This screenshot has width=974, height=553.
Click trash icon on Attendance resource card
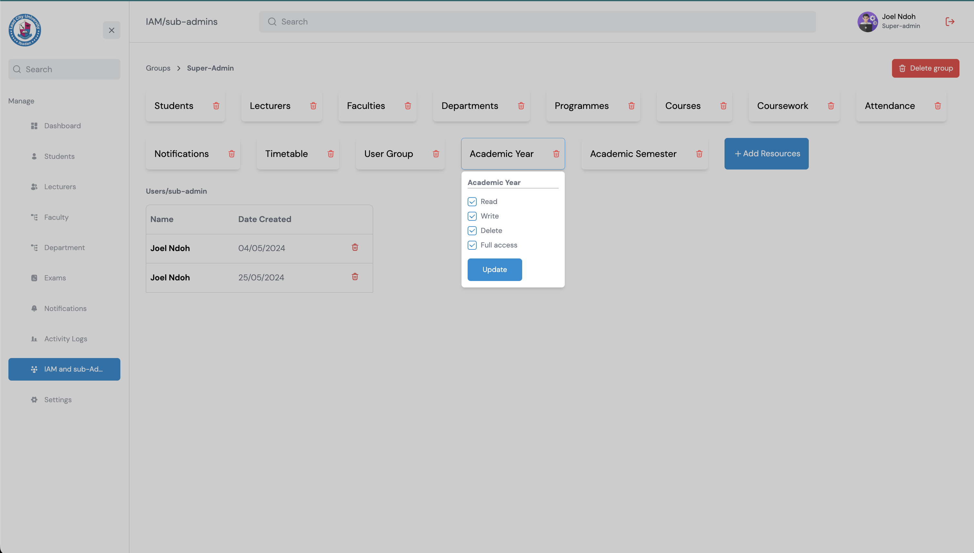[x=938, y=106]
